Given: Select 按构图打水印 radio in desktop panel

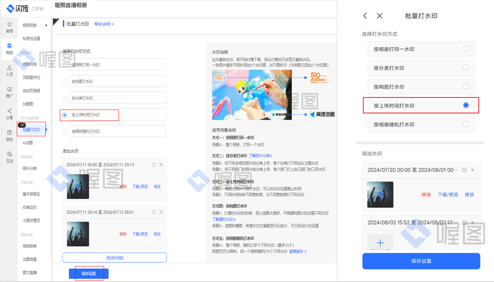Looking at the screenshot, I should click(x=64, y=81).
